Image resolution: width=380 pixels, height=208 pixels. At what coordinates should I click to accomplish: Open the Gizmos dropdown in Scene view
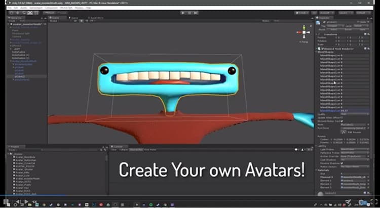click(267, 21)
